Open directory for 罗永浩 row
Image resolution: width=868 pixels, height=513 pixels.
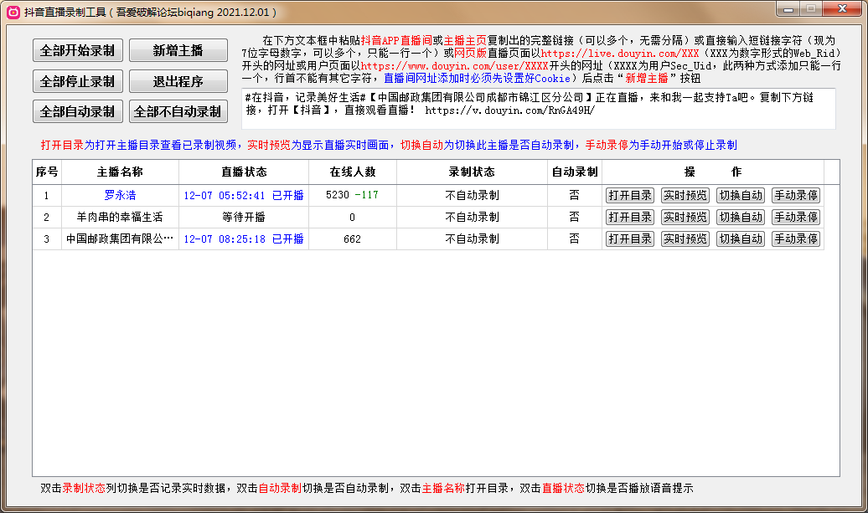coord(630,195)
